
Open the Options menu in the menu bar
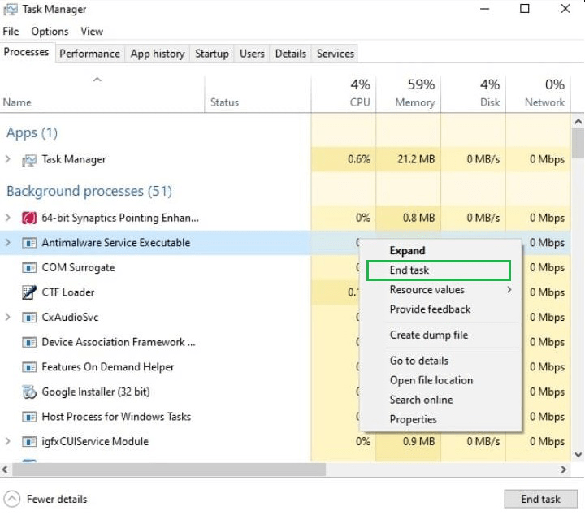(50, 32)
